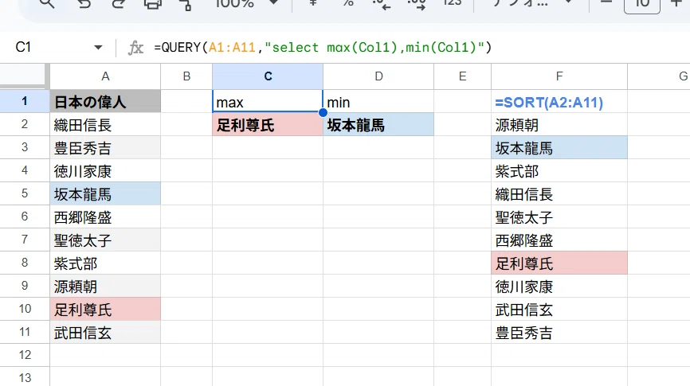Click pink 足利尊氏 in column F
Image resolution: width=690 pixels, height=386 pixels.
tap(559, 263)
